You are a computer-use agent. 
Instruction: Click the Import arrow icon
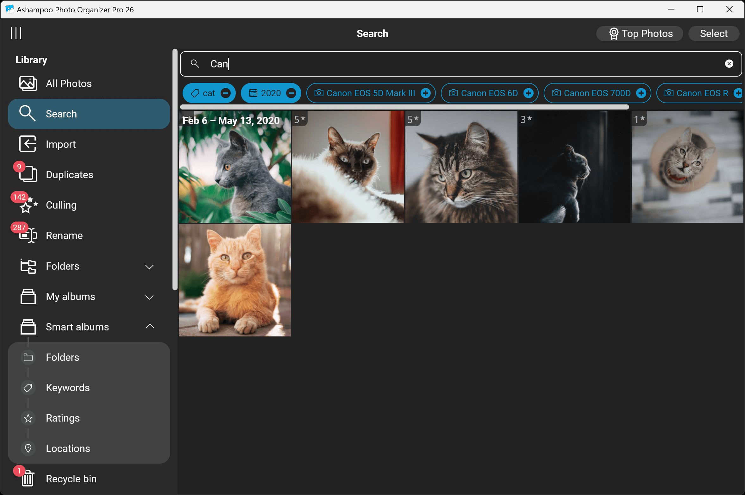(28, 144)
